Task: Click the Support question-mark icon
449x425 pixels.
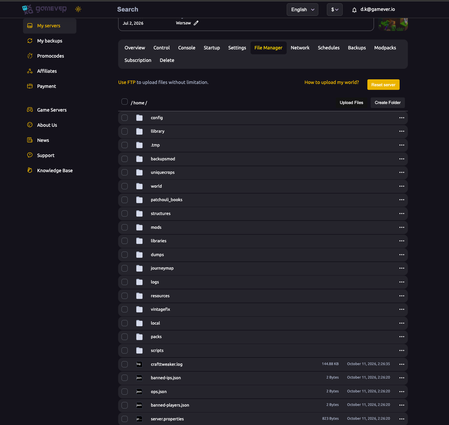Action: (x=30, y=155)
